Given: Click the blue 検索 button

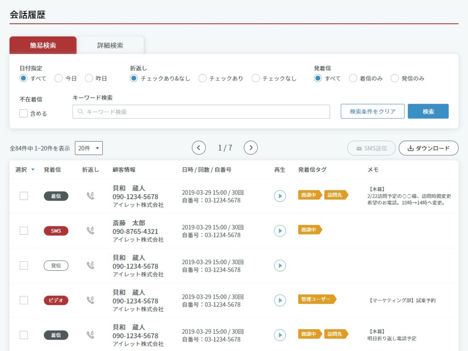Looking at the screenshot, I should point(428,111).
